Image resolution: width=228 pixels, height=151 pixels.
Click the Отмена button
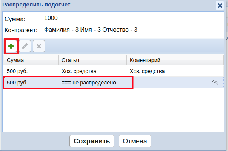135,141
